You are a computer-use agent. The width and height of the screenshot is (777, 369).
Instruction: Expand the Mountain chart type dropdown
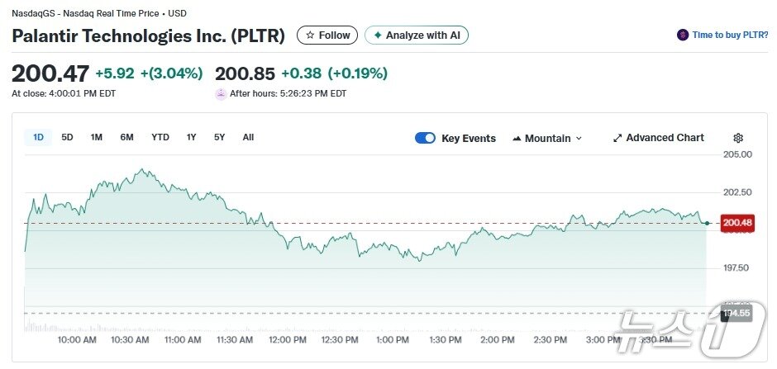point(579,138)
